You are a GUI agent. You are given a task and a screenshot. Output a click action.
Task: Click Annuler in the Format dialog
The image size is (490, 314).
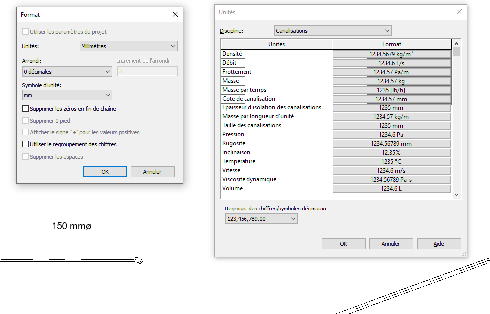(x=152, y=172)
